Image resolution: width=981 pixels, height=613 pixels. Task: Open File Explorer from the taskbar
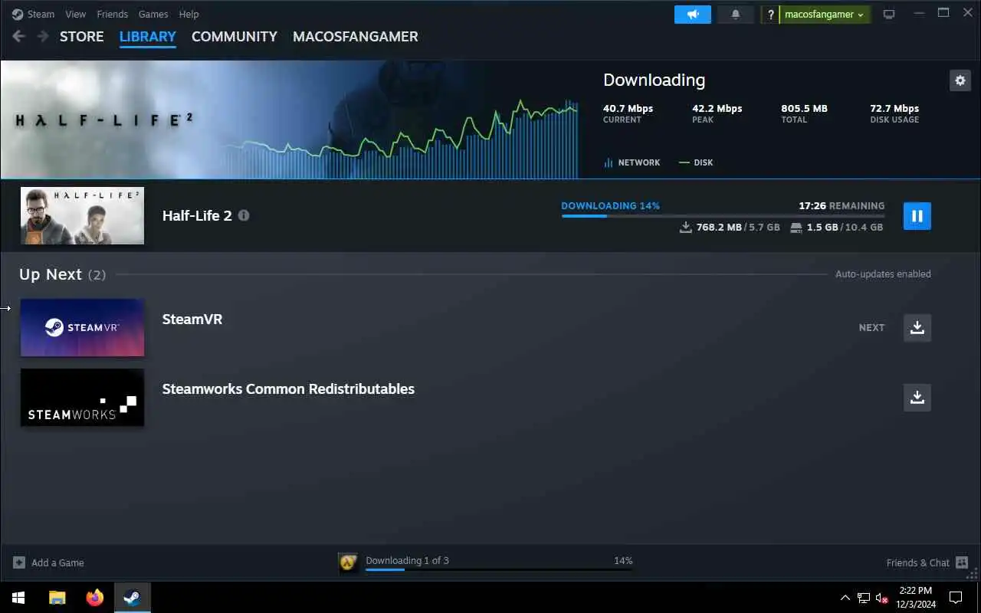click(57, 598)
